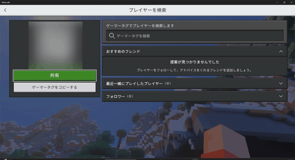Click the 最近一緒にプレイしたプレイヤー (0) label

pyautogui.click(x=139, y=84)
